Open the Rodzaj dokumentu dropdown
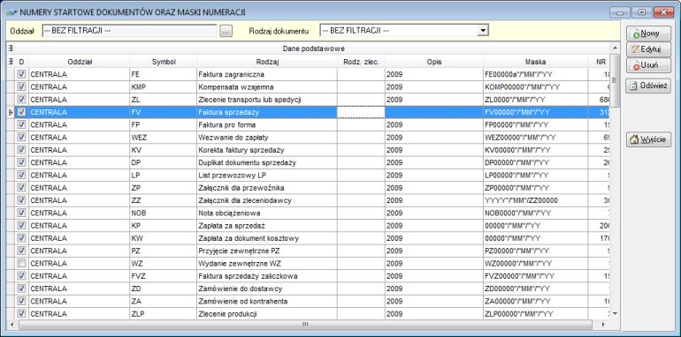681x337 pixels. click(482, 31)
